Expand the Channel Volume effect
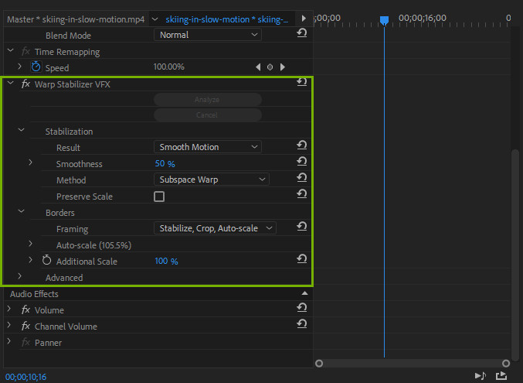This screenshot has height=383, width=523. (9, 325)
